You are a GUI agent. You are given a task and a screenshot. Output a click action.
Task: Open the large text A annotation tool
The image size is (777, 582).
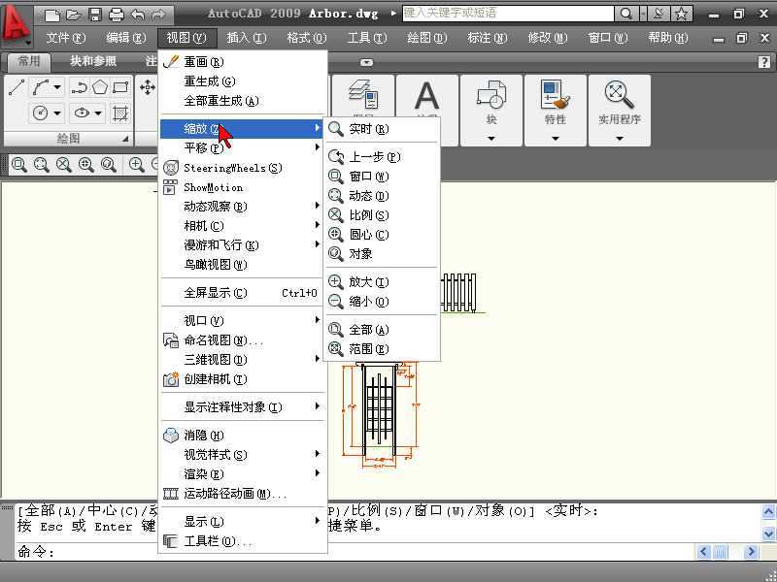426,95
